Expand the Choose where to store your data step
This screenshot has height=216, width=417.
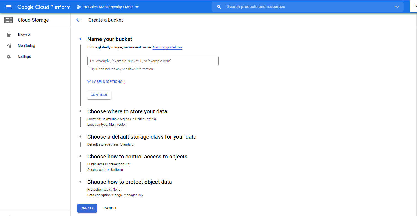click(127, 111)
